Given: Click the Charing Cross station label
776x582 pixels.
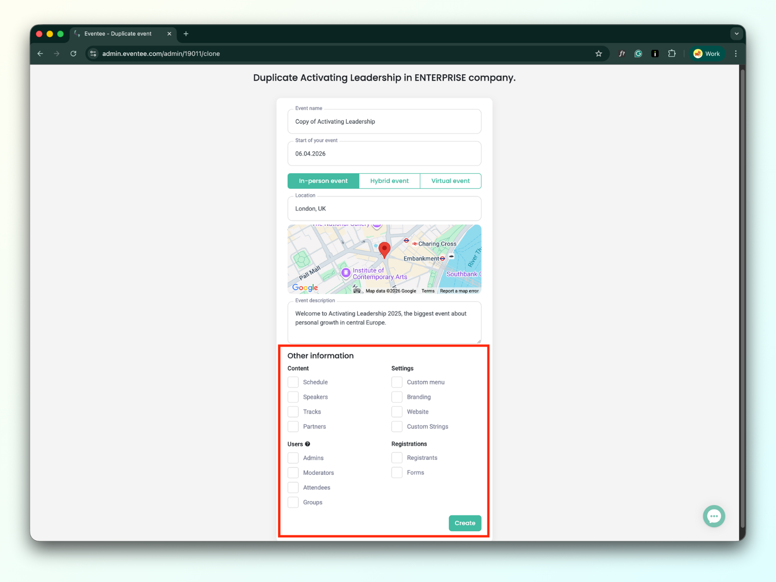Looking at the screenshot, I should click(x=437, y=244).
